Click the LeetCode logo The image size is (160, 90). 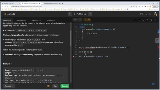pos(9,14)
